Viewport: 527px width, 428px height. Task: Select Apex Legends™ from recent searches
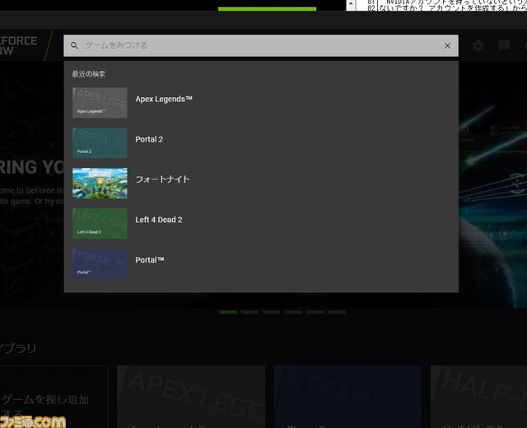tap(164, 99)
